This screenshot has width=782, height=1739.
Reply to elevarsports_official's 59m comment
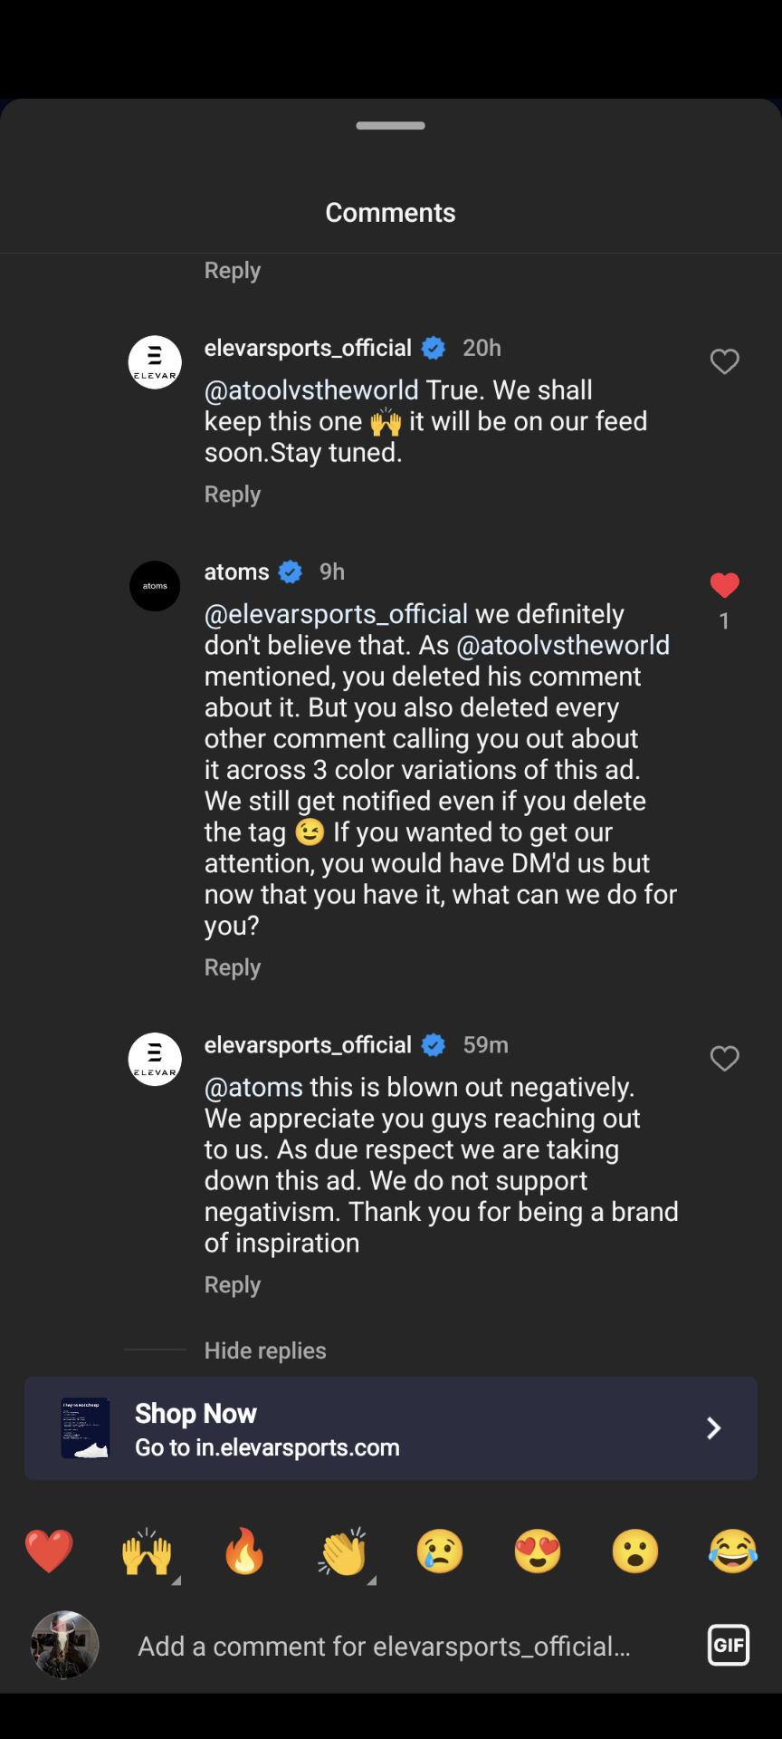click(233, 1285)
